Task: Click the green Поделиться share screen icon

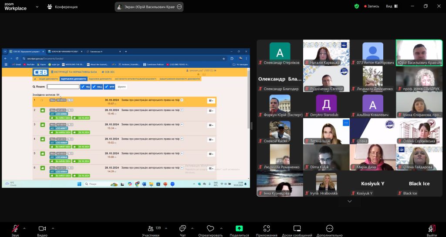Action: pyautogui.click(x=239, y=228)
